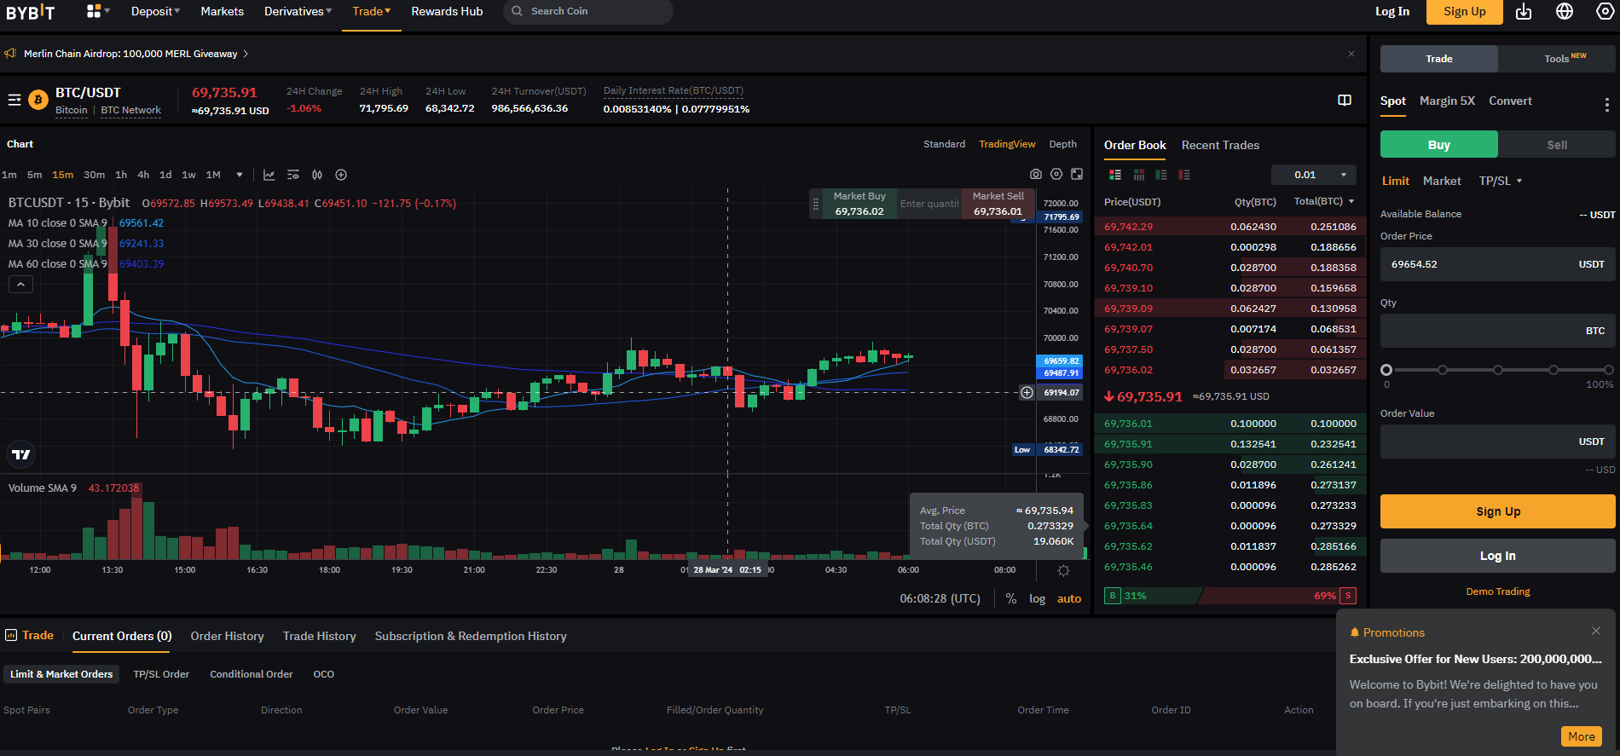Focus the Search Coin field
The height and width of the screenshot is (756, 1620).
tap(588, 11)
